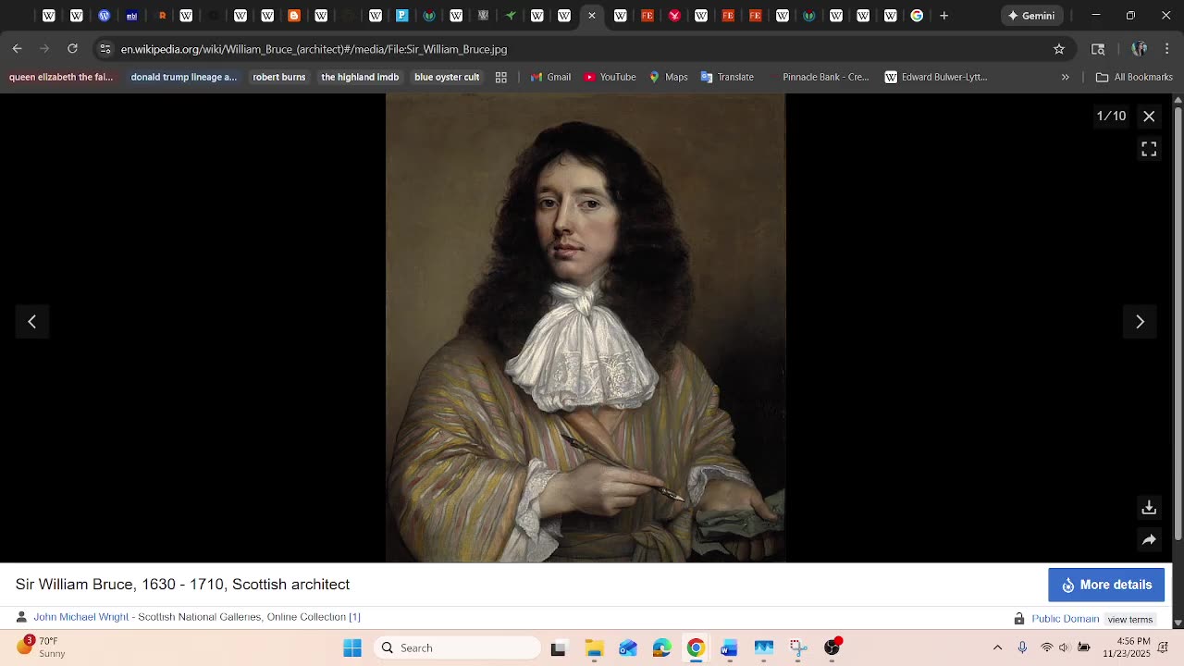This screenshot has width=1184, height=666.
Task: Share or embed this file
Action: click(1149, 540)
